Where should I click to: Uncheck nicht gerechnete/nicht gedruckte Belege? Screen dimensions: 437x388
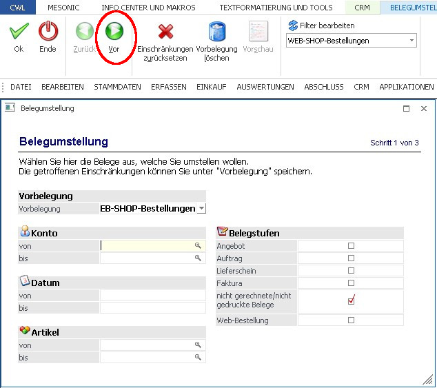click(x=351, y=300)
